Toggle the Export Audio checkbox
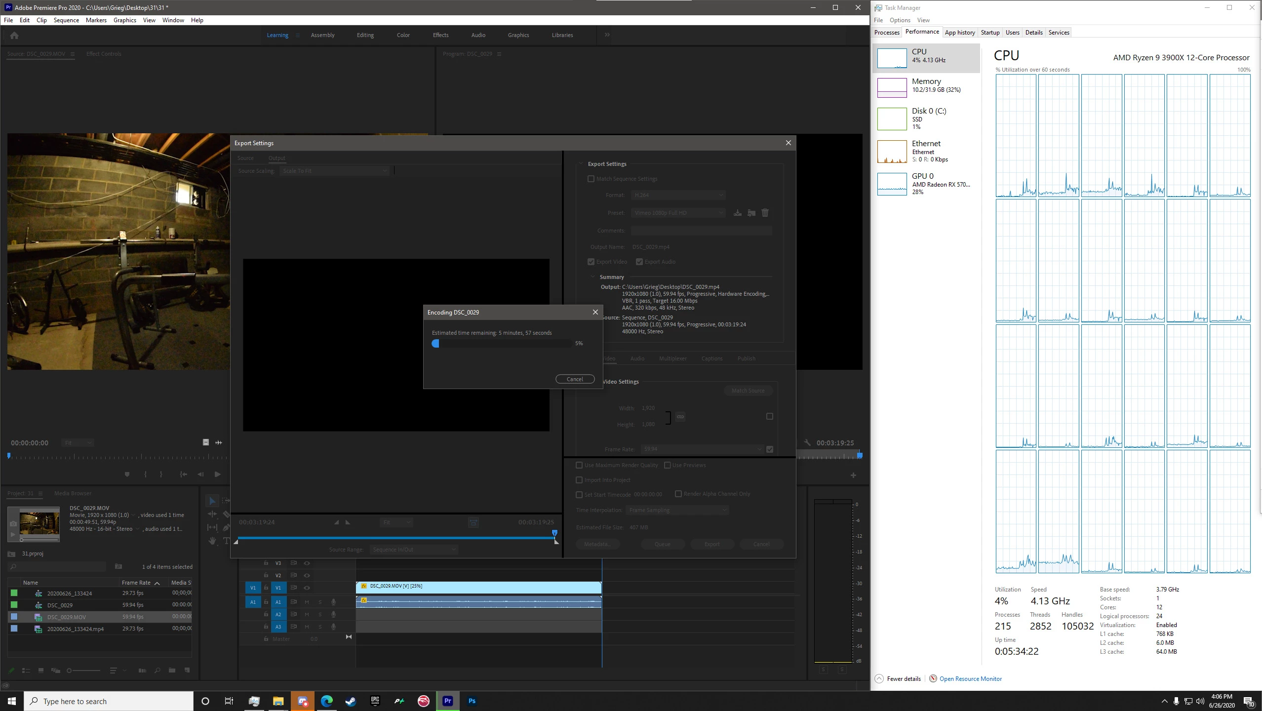Viewport: 1262px width, 711px height. [639, 262]
